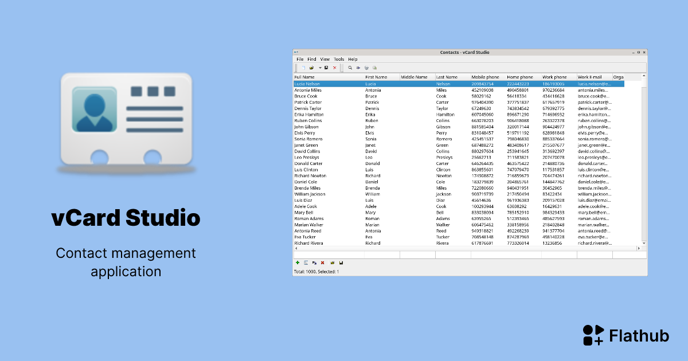Create a new contact file

tap(304, 67)
